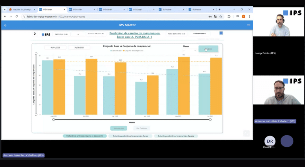Image resolution: width=305 pixels, height=167 pixels.
Task: Reload the page with the browser refresh icon
Action: click(x=17, y=16)
